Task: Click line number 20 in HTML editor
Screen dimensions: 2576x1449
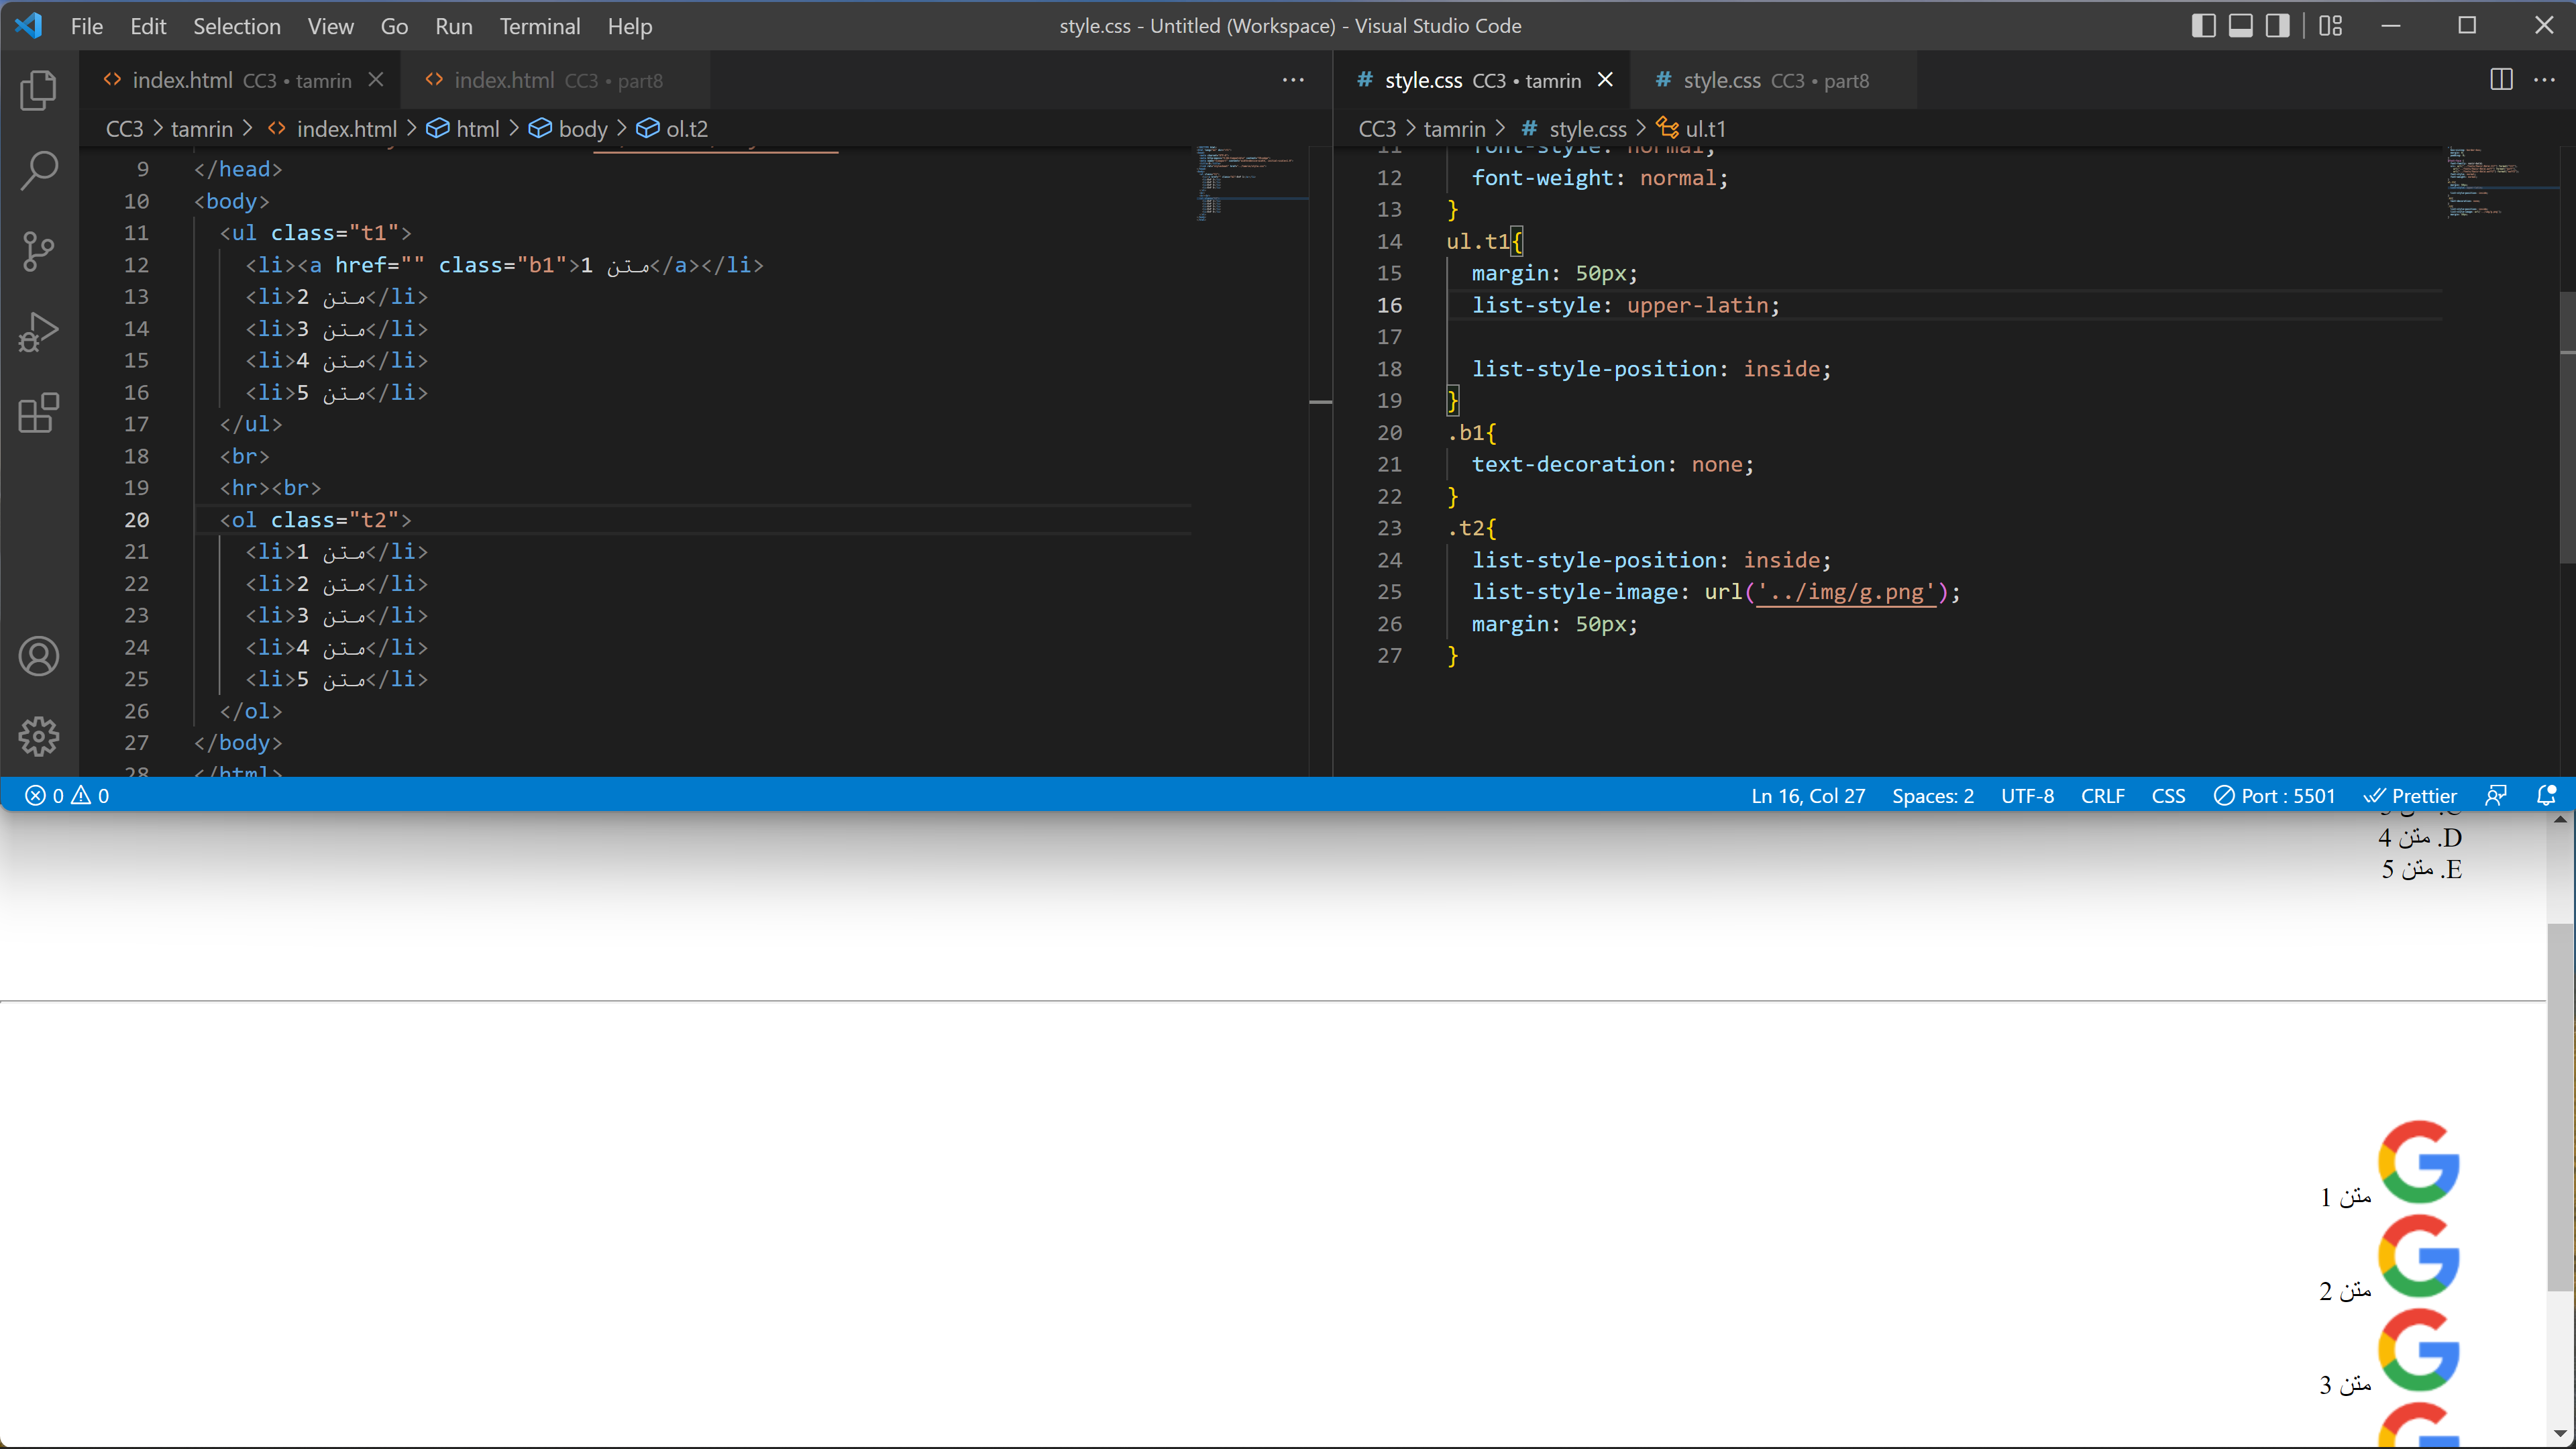Action: pyautogui.click(x=137, y=520)
